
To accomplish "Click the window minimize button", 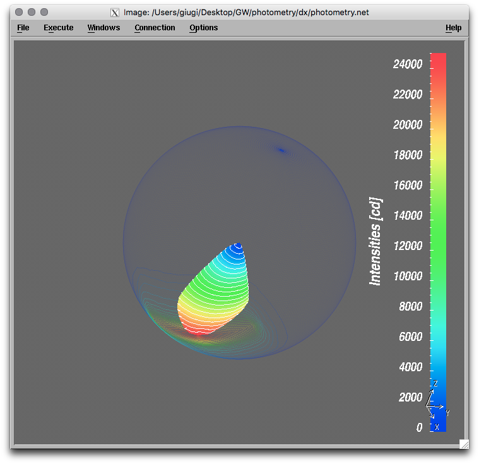I will tap(32, 12).
